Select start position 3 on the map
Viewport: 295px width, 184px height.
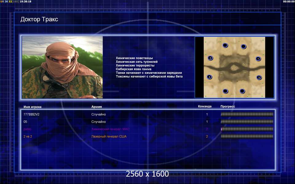[x=259, y=77]
